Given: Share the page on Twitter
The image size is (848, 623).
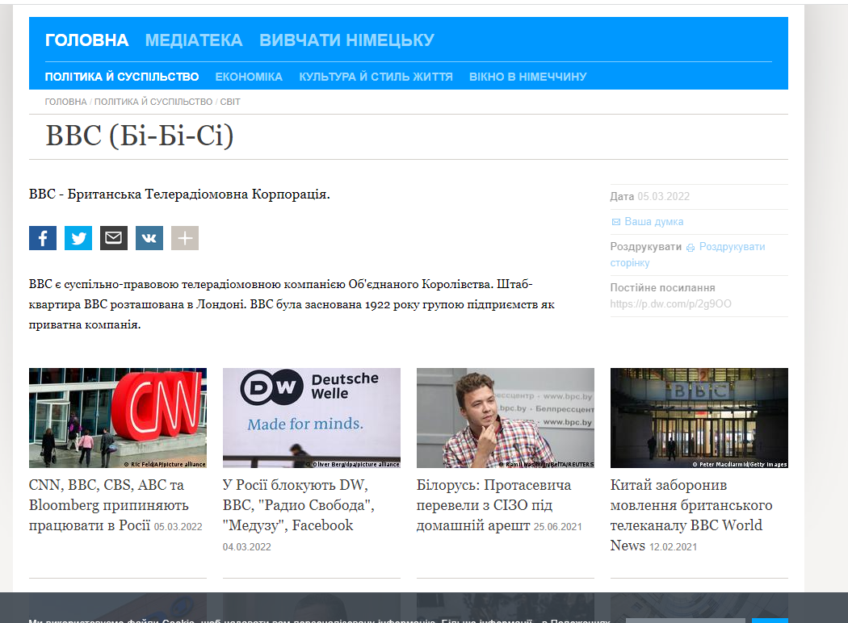Looking at the screenshot, I should 78,238.
